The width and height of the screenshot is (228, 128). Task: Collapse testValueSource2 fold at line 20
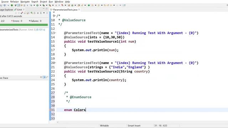point(56,63)
